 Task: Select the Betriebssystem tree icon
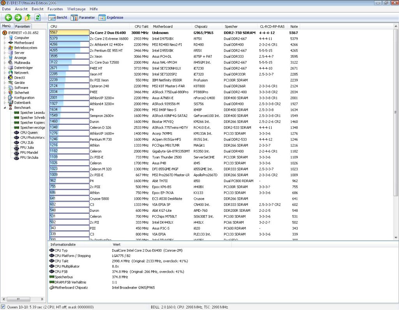click(x=11, y=48)
